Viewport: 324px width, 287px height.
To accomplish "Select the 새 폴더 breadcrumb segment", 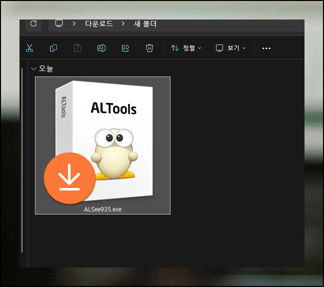I will tap(145, 24).
